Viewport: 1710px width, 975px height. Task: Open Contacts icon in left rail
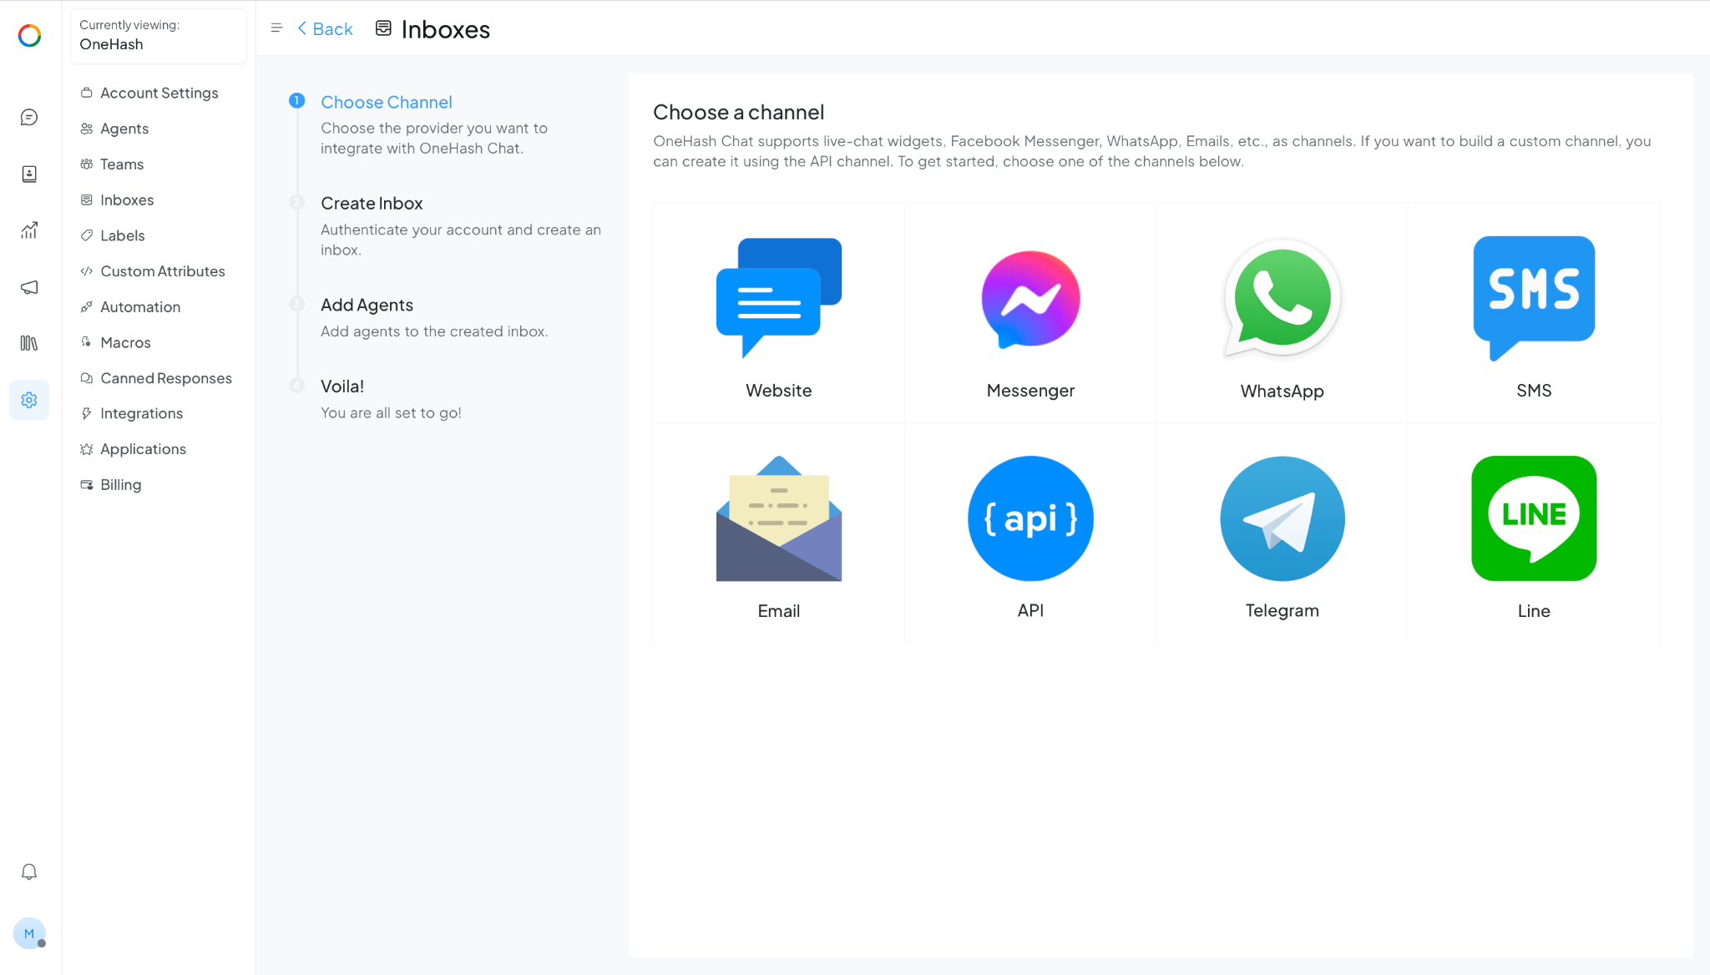pos(29,174)
